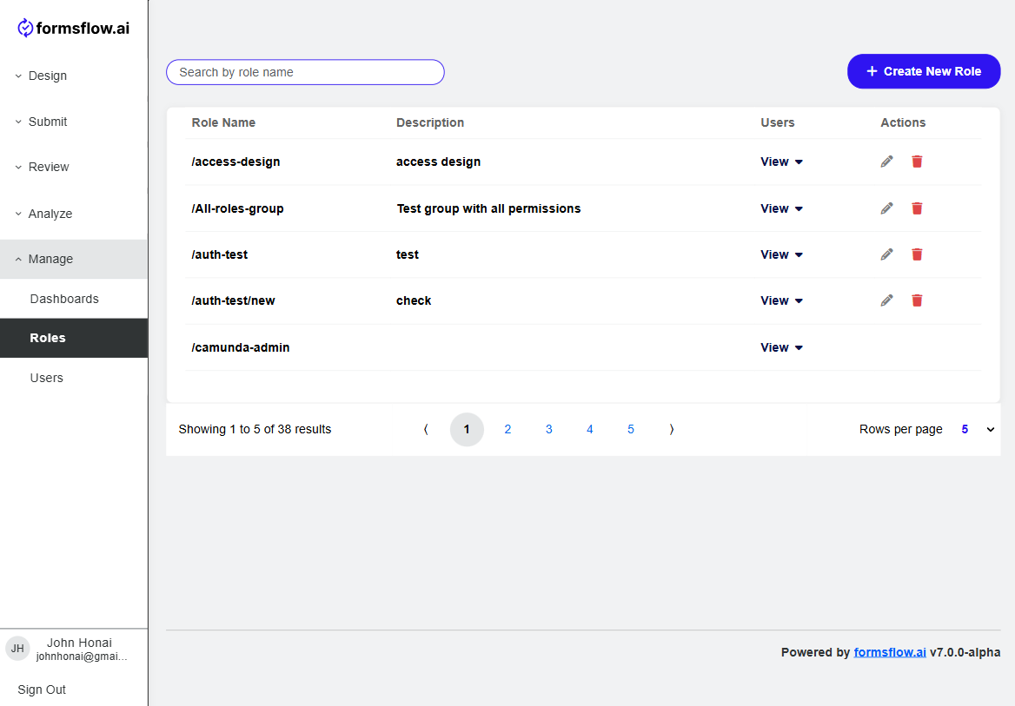
Task: Click the v7.0.0-alpha version text
Action: click(x=965, y=652)
